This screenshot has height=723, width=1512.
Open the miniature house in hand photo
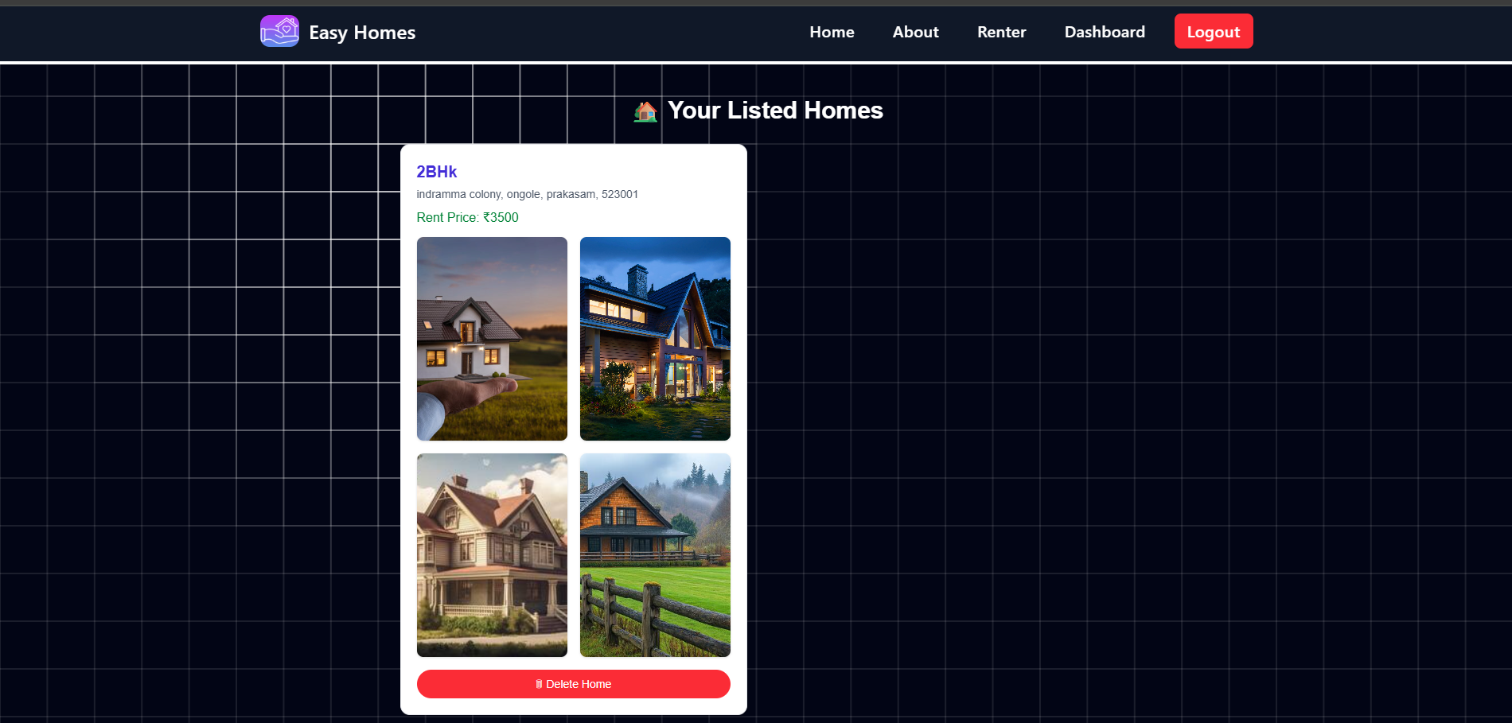point(492,339)
